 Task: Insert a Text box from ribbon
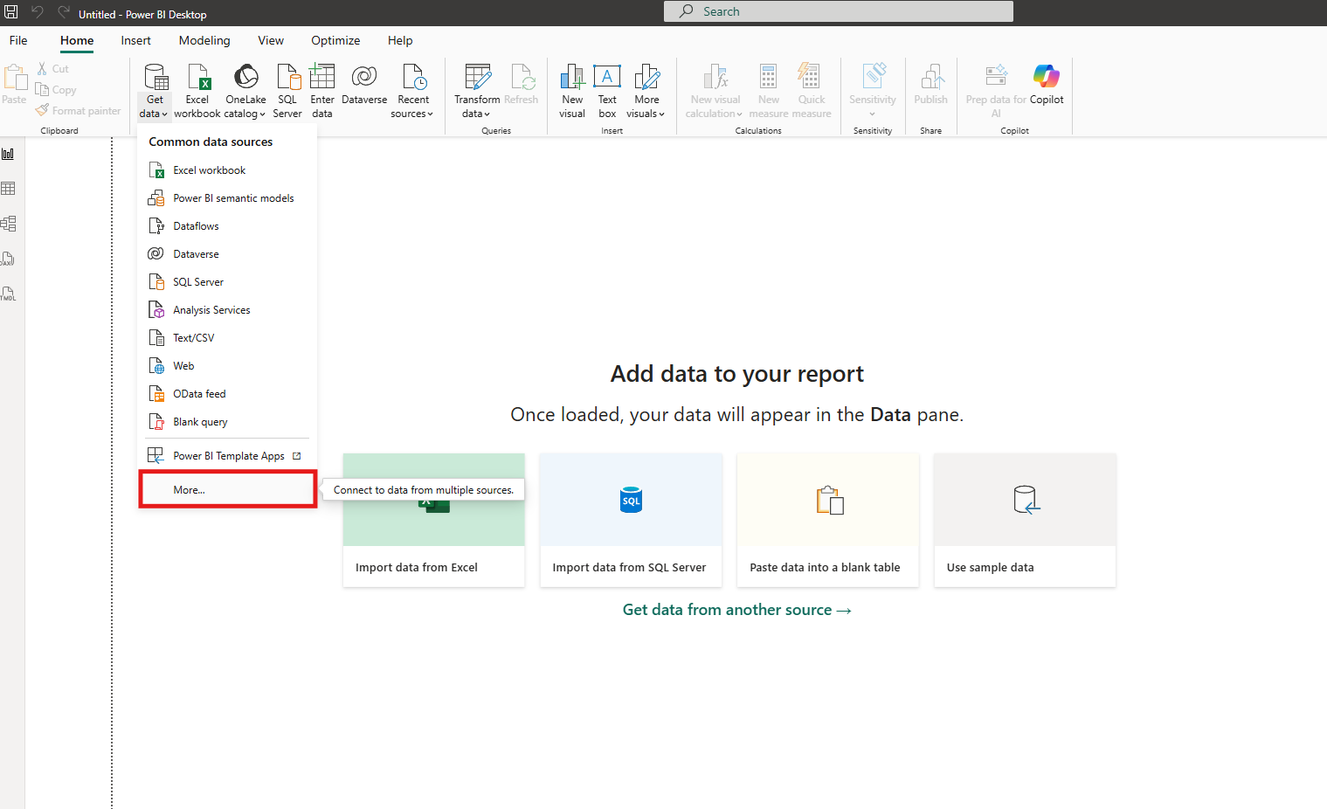(607, 79)
